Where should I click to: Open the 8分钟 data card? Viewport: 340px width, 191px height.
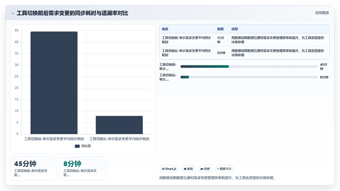(x=83, y=168)
